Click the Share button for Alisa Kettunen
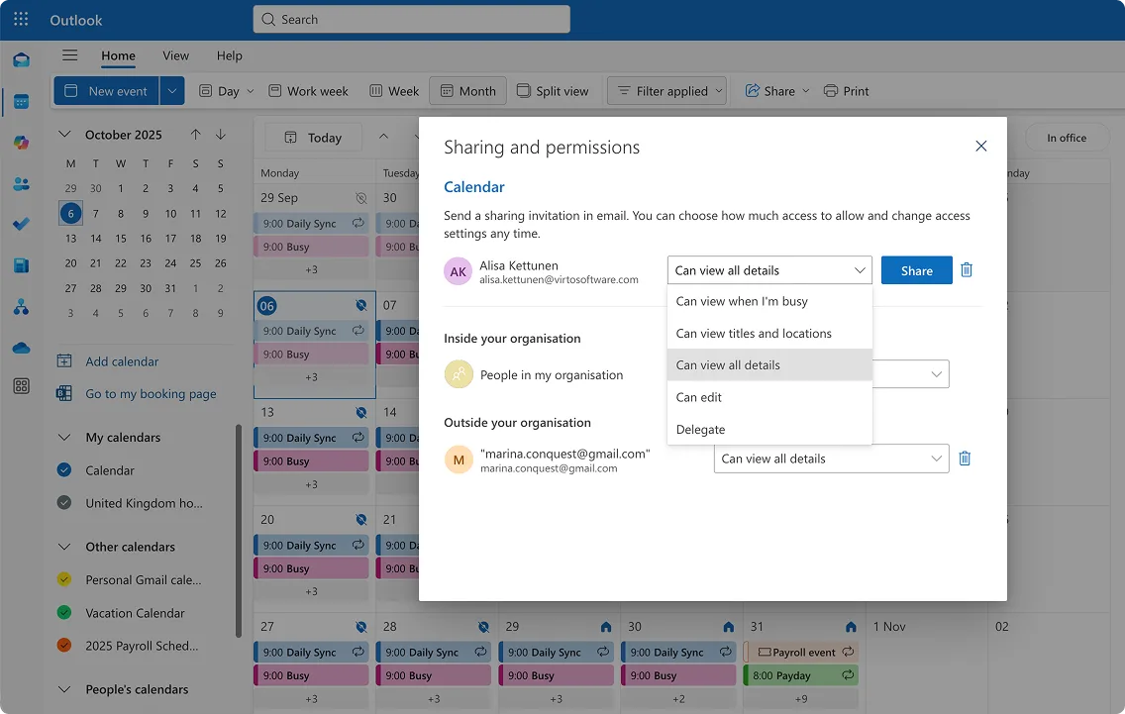The height and width of the screenshot is (714, 1125). click(915, 269)
